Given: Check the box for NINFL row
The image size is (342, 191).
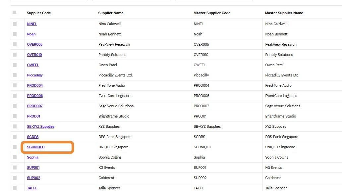Looking at the screenshot, I should (15, 24).
